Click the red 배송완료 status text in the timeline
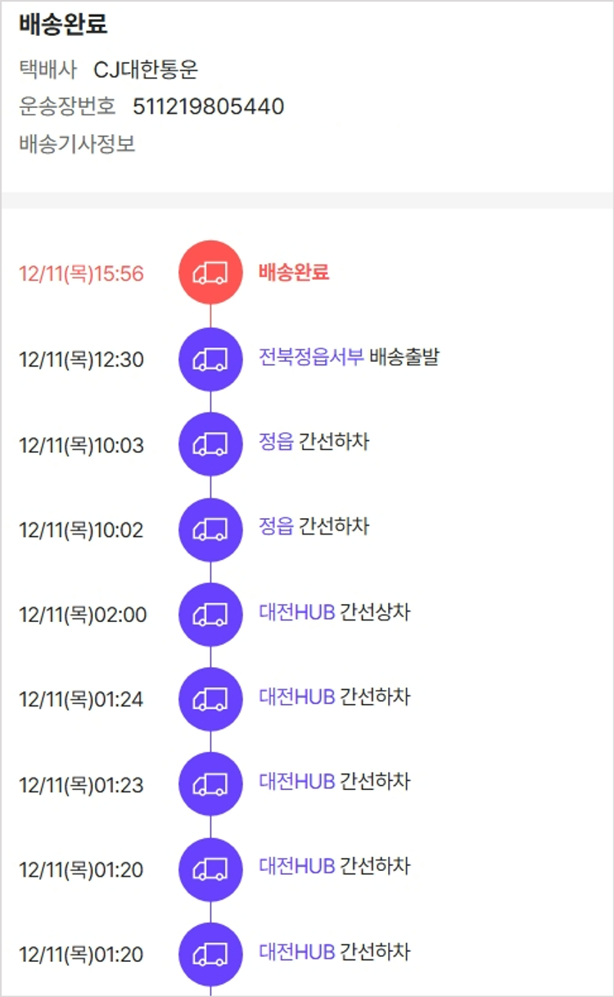This screenshot has height=997, width=614. click(294, 273)
